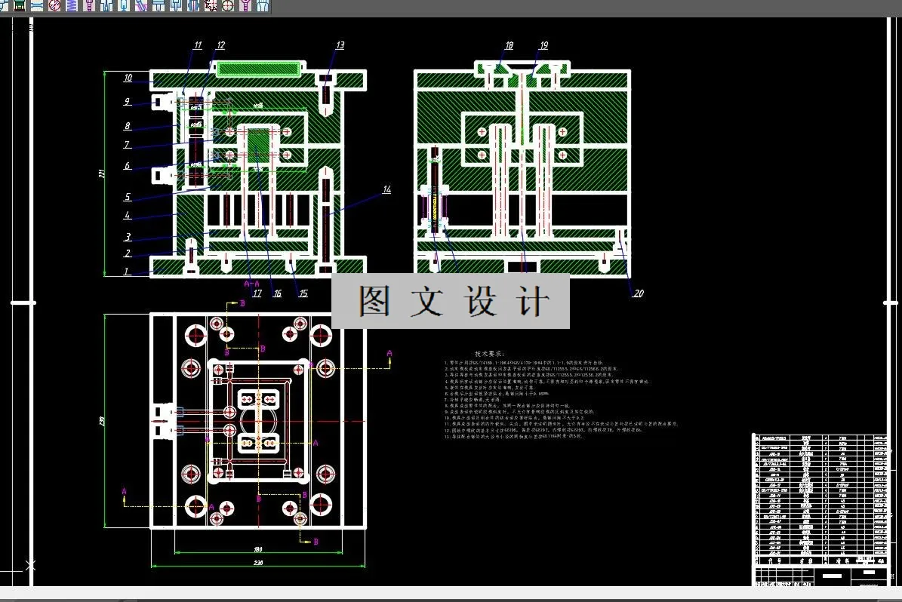Image resolution: width=902 pixels, height=602 pixels.
Task: Select part balloon number 18
Action: pyautogui.click(x=509, y=45)
